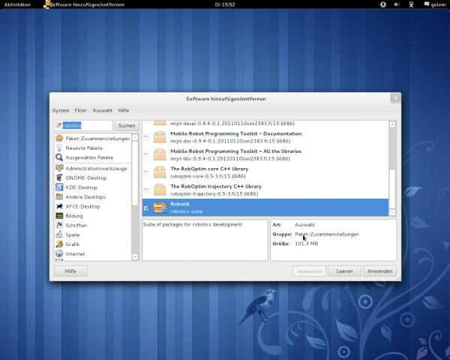This screenshot has width=450, height=360.
Task: Select the GNOME-Desktop category icon
Action: [59, 178]
